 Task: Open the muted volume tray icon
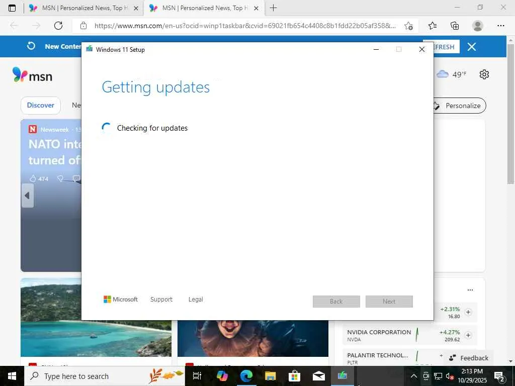click(450, 376)
